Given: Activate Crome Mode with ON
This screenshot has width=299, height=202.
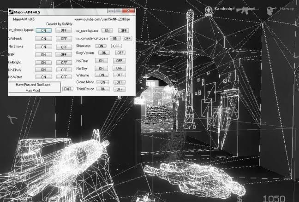Looking at the screenshot, I should point(103,82).
